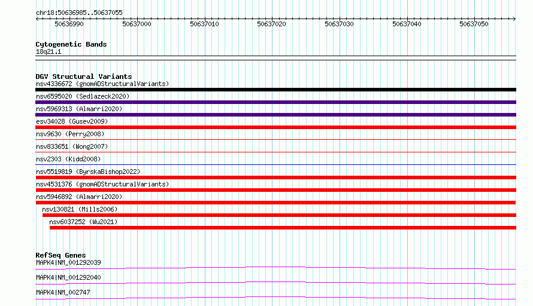Click the MAPK4|NM_002747 magenta gene line
This screenshot has height=306, width=533.
(275, 298)
